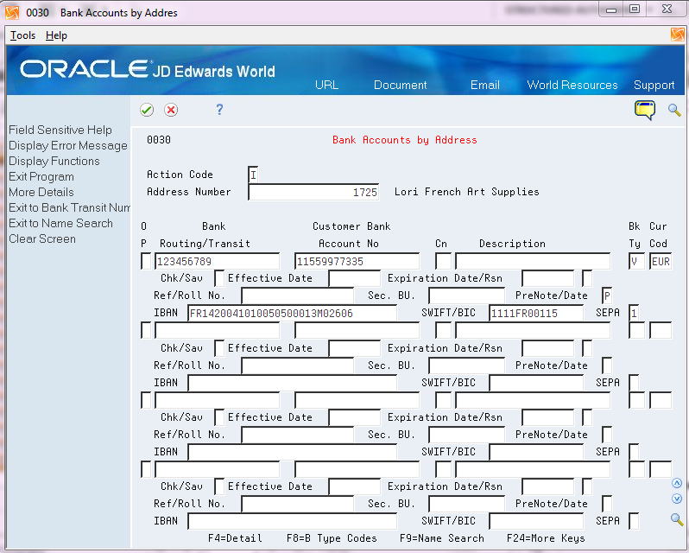This screenshot has height=553, width=689.
Task: Select Field Sensitive Help
Action: coord(60,130)
